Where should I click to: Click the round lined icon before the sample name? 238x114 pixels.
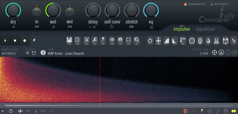[x=43, y=53]
